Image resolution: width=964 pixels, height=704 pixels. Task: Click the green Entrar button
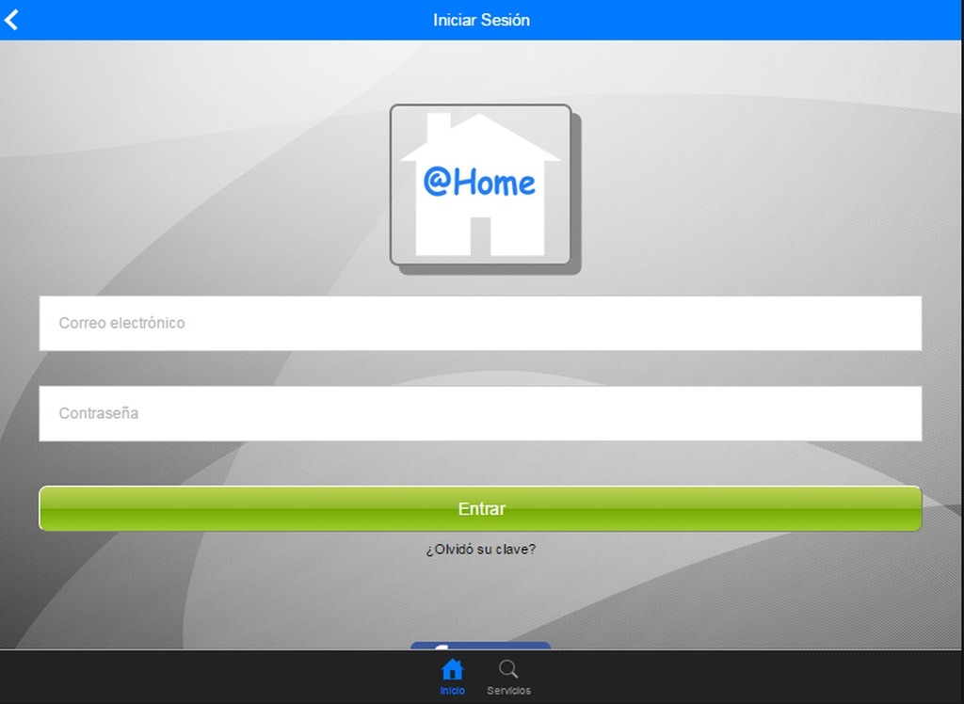[480, 508]
